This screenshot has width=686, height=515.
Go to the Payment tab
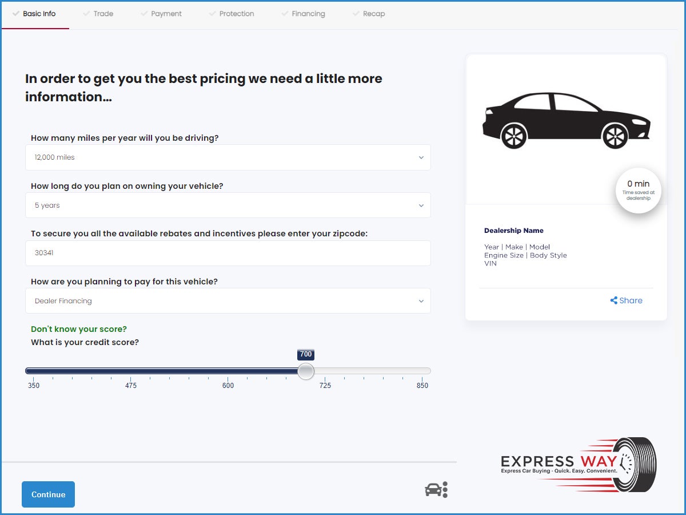coord(166,14)
